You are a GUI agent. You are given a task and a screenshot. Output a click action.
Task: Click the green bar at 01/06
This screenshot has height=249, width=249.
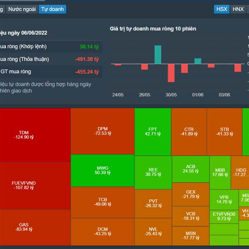(198, 61)
